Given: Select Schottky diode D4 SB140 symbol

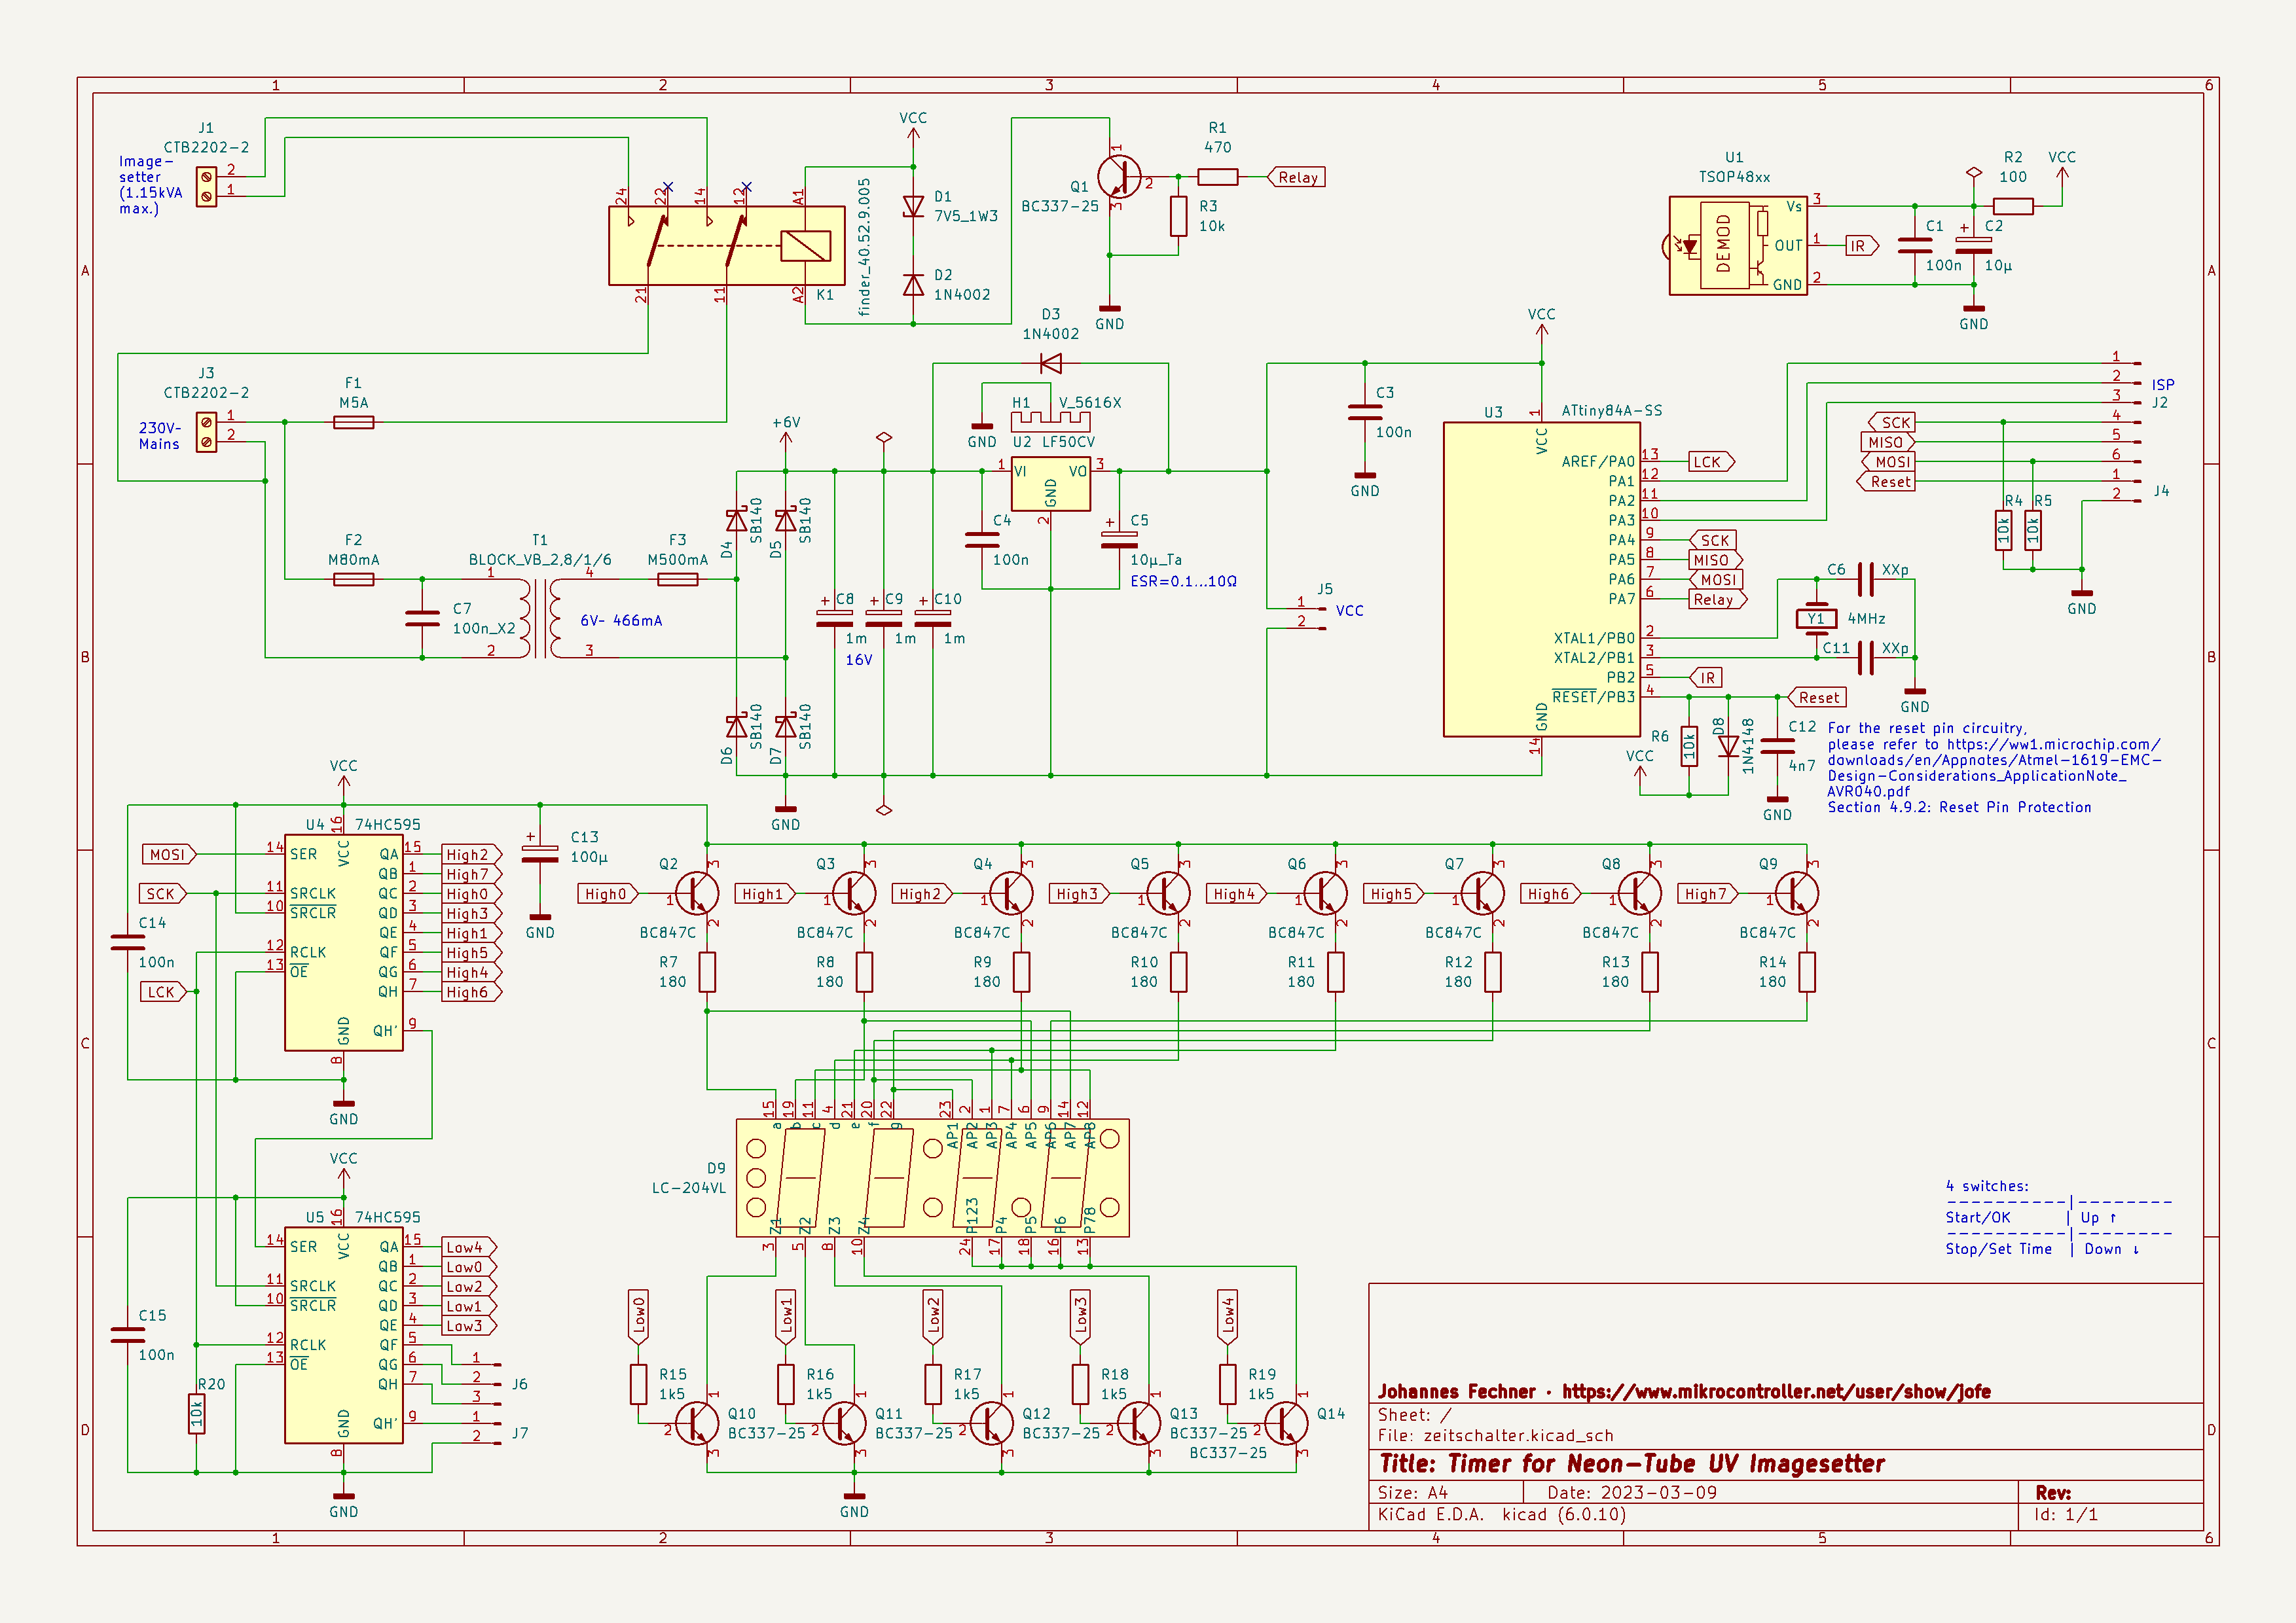Looking at the screenshot, I should (x=737, y=520).
